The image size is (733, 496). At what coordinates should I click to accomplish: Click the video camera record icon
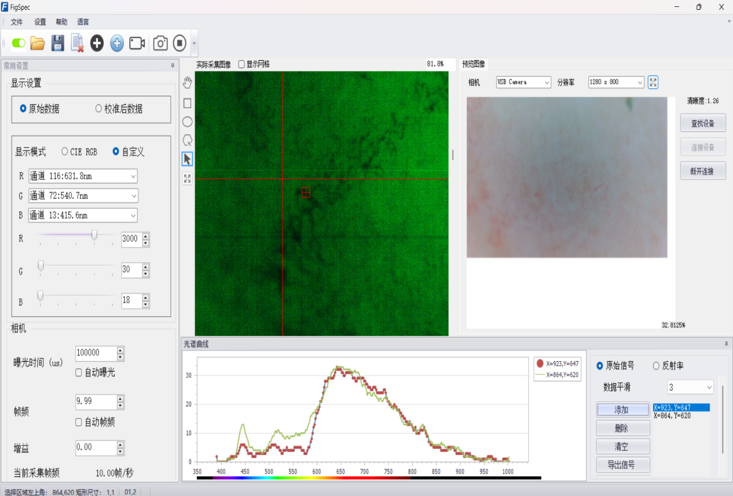[137, 43]
